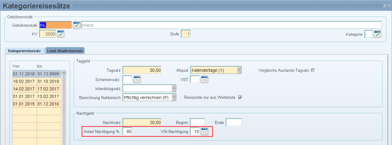This screenshot has width=392, height=145.
Task: Switch to Land-/Stadtreisesatz tab
Action: coord(65,51)
